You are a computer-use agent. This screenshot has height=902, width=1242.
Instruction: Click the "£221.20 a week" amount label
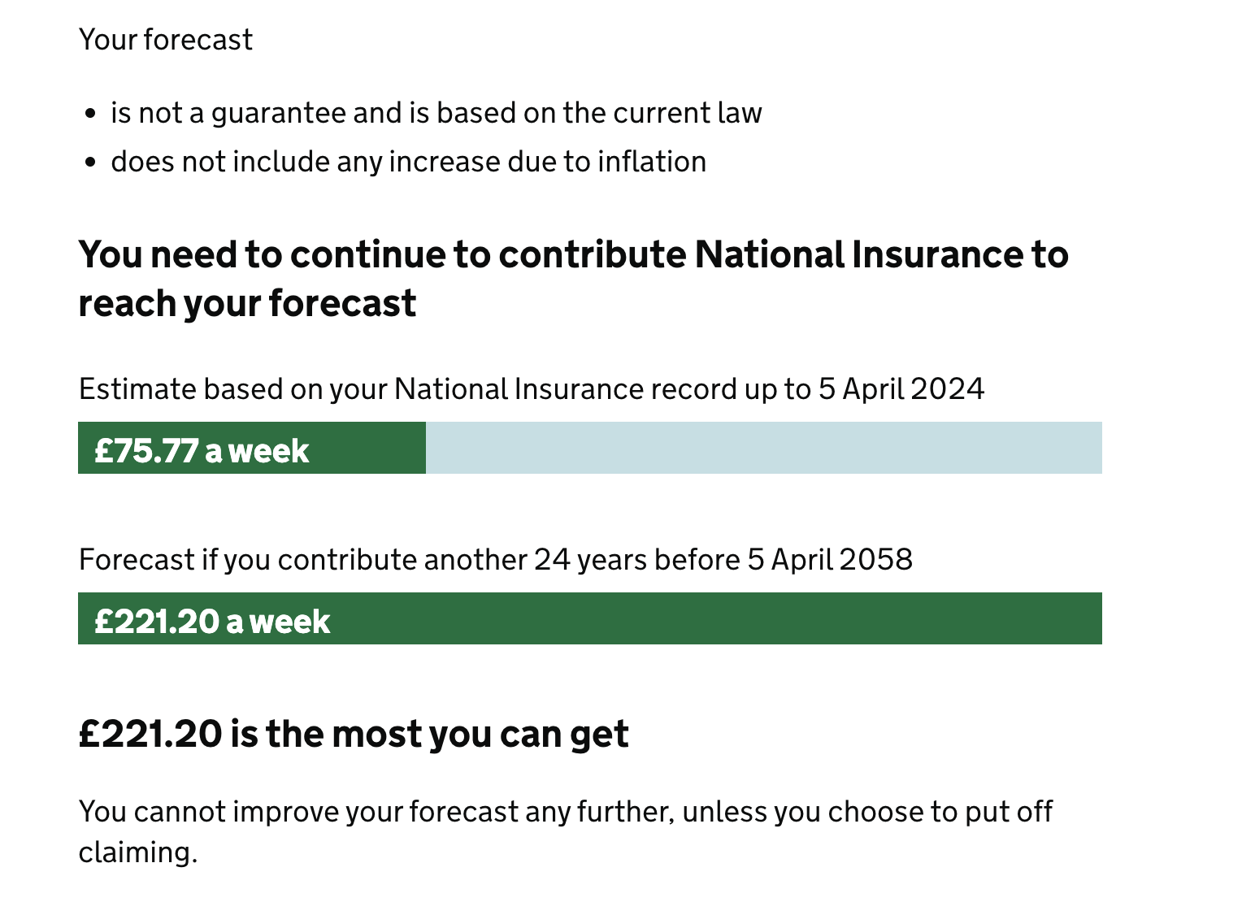click(212, 622)
